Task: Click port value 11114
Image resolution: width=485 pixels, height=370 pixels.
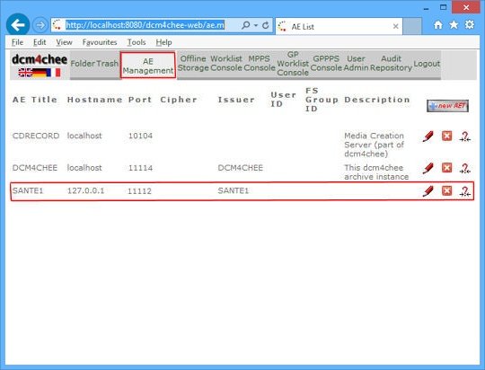Action: click(x=140, y=168)
